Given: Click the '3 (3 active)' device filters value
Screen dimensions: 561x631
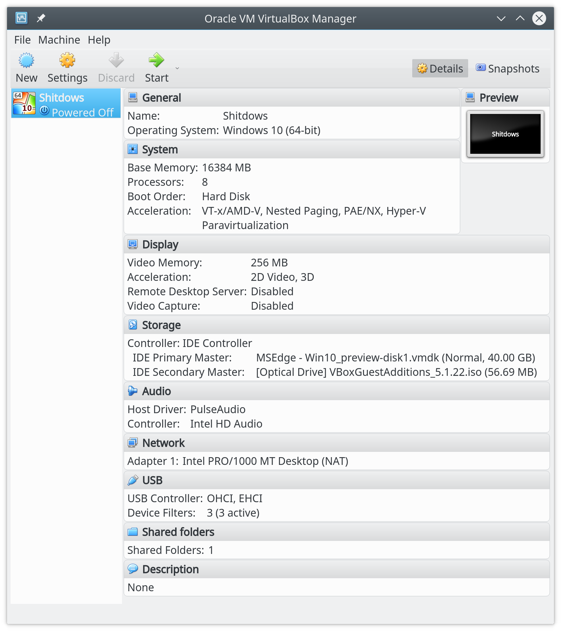Looking at the screenshot, I should click(x=233, y=513).
